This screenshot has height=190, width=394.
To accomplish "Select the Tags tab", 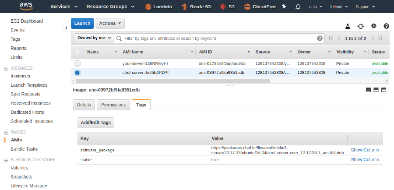I will tap(141, 105).
